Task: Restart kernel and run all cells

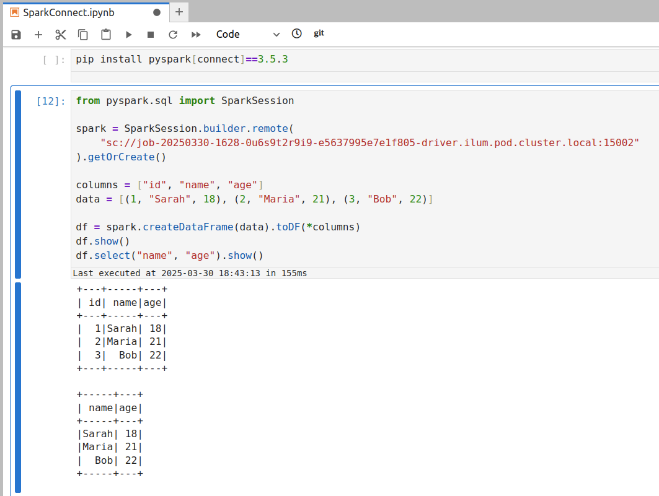Action: point(195,34)
